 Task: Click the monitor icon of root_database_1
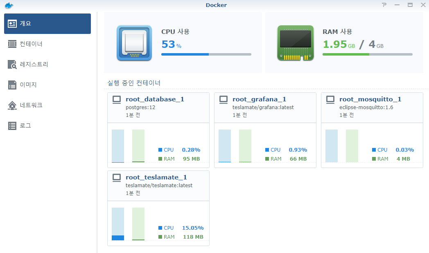117,99
